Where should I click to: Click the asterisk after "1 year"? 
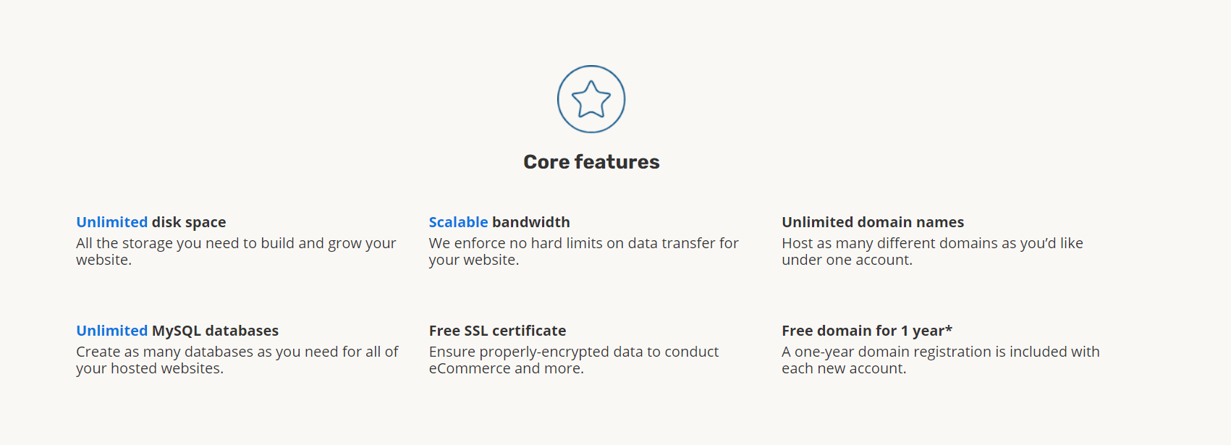(x=949, y=329)
